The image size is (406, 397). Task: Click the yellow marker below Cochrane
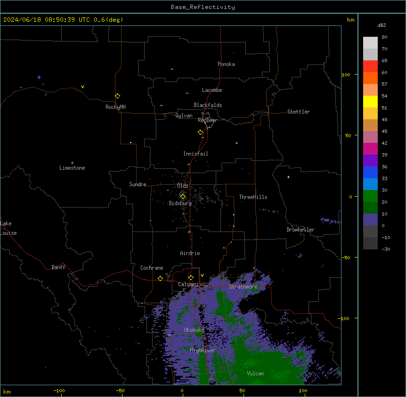point(160,278)
